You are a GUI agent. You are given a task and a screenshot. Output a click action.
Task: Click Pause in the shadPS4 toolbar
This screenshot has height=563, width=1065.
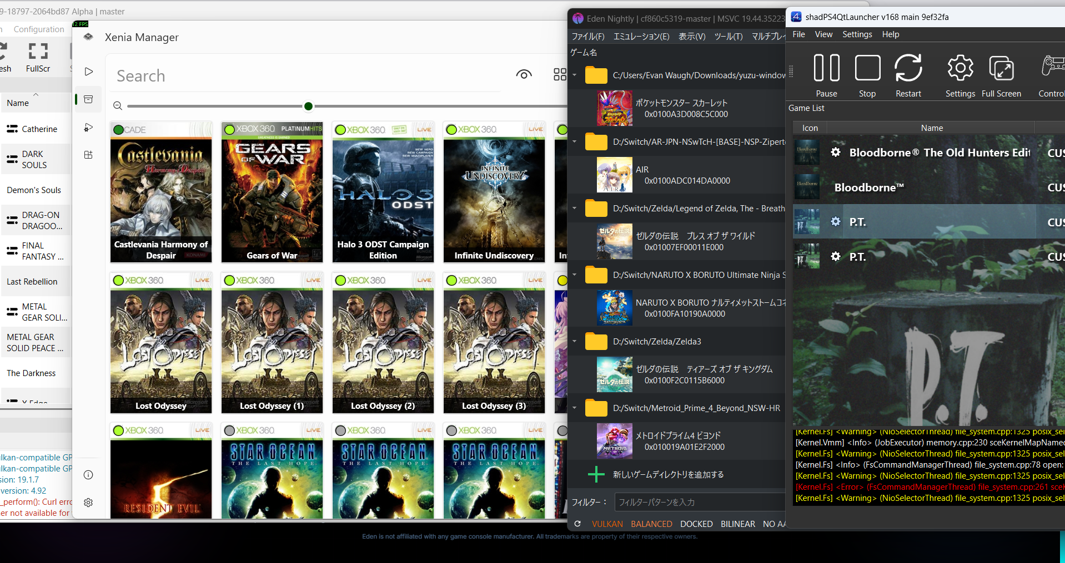tap(826, 75)
